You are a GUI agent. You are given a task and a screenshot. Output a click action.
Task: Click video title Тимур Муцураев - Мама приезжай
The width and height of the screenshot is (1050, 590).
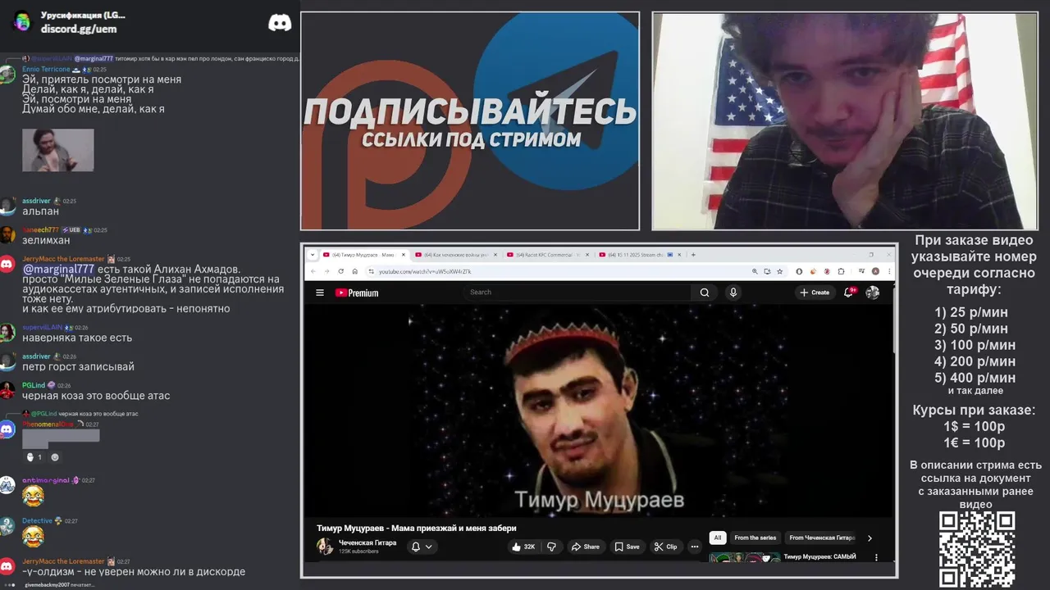tap(417, 529)
